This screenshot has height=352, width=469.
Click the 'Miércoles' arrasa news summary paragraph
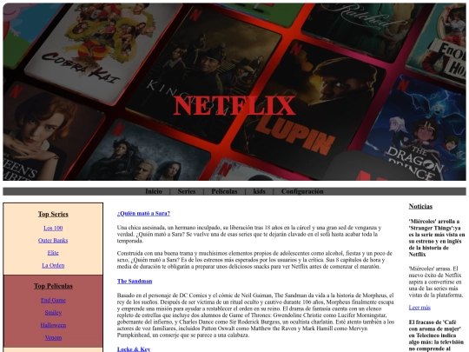(436, 282)
